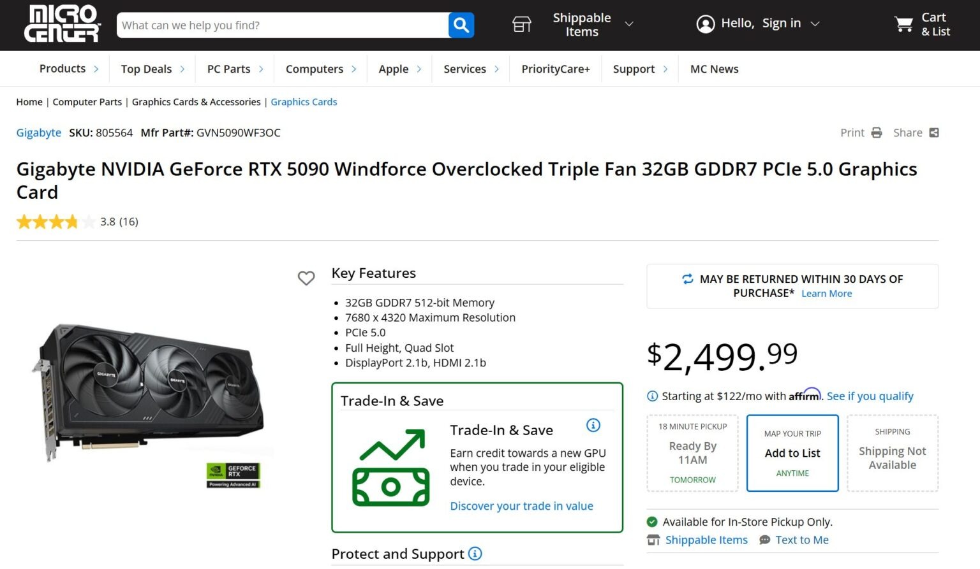Viewport: 980px width, 569px height.
Task: Click the Protect and Support info icon
Action: point(475,554)
